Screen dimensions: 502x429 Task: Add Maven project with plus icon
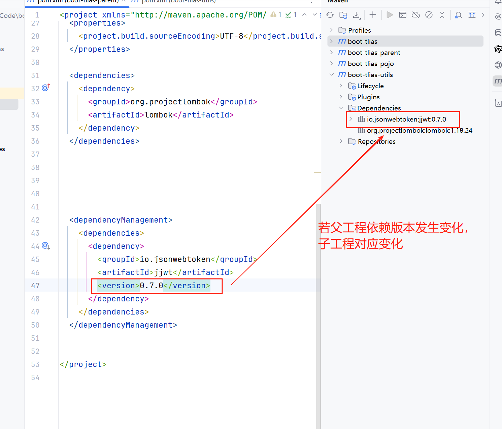(373, 15)
